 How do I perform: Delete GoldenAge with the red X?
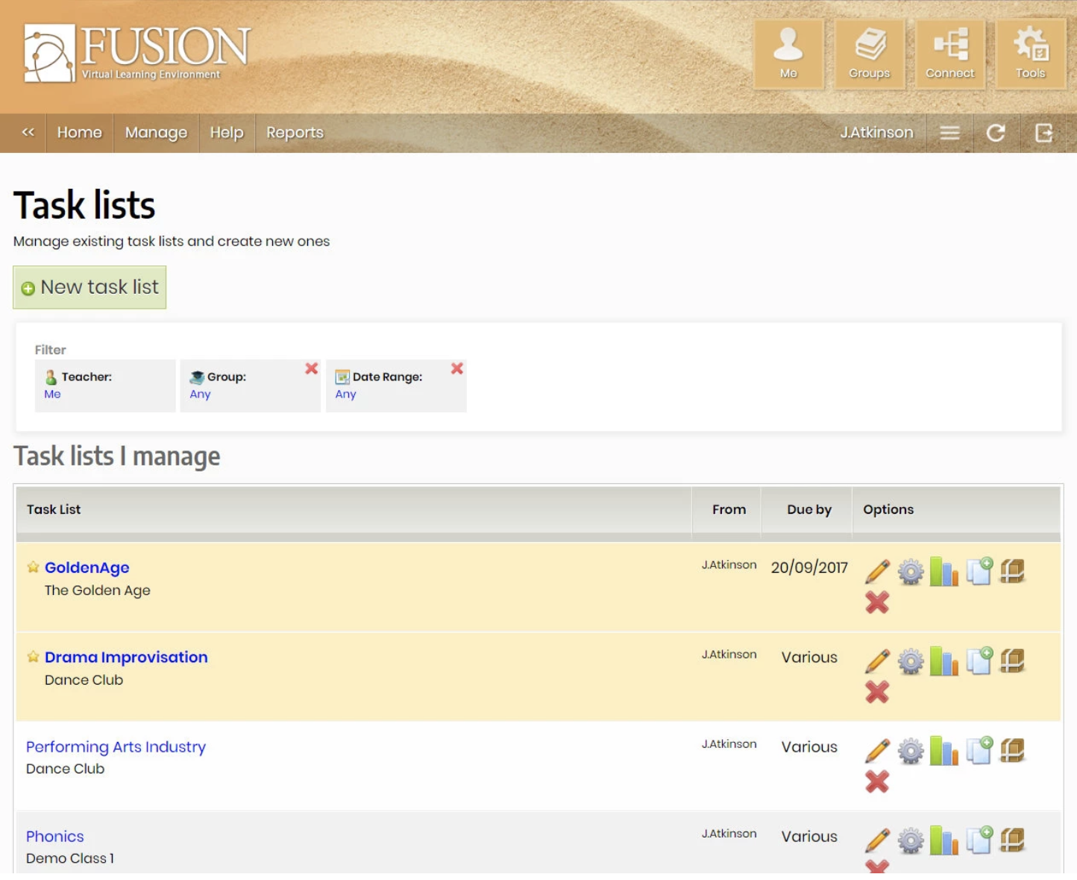[877, 602]
